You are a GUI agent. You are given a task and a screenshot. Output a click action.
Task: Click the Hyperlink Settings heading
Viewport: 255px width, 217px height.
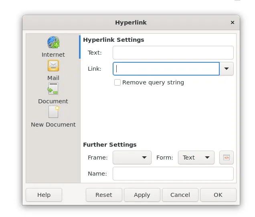tap(113, 40)
